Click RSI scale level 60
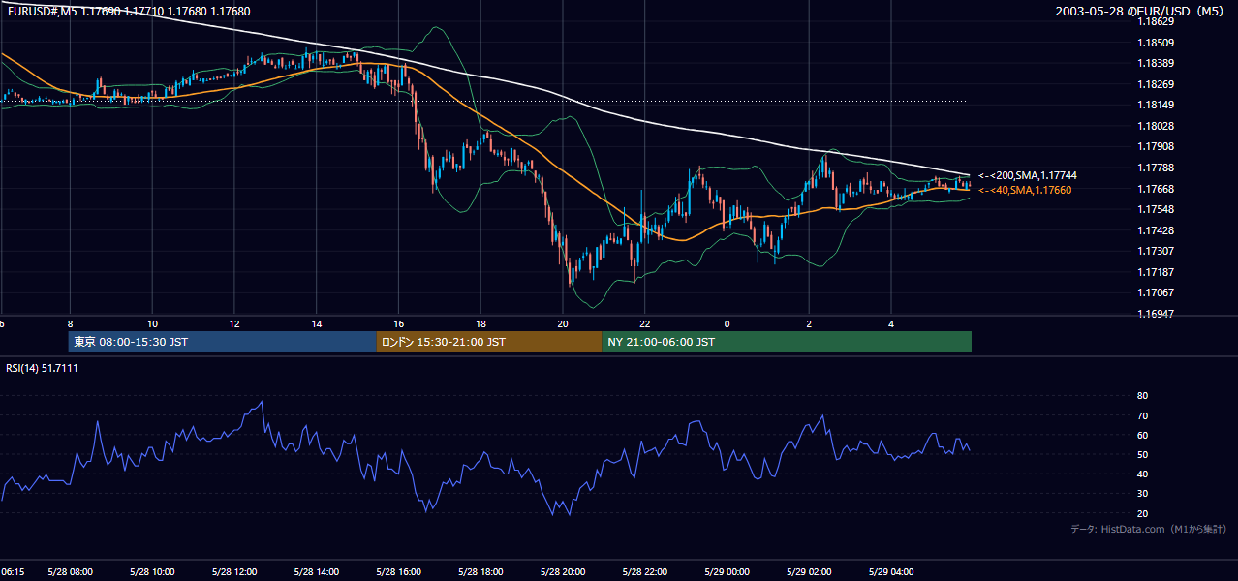1238x581 pixels. tap(1143, 435)
